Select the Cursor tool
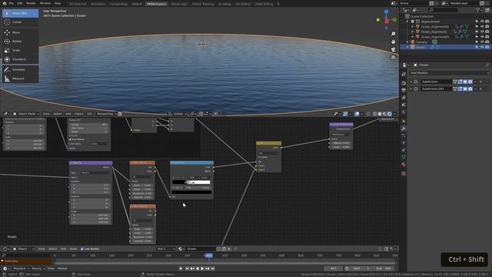 pyautogui.click(x=21, y=22)
